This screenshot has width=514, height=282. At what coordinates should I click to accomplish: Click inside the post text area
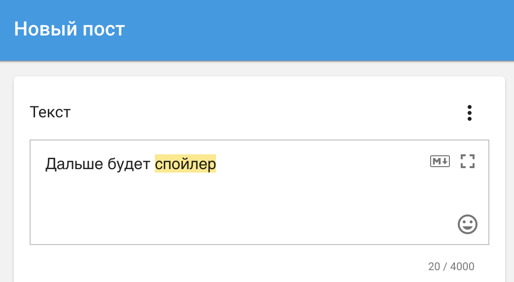259,192
